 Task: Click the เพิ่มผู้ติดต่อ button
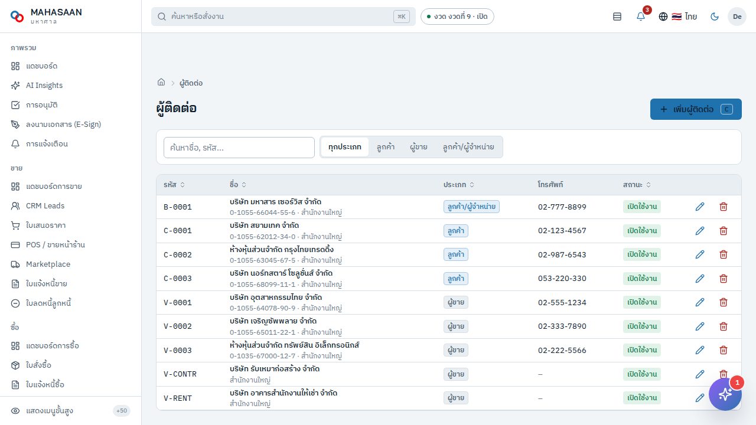point(696,109)
